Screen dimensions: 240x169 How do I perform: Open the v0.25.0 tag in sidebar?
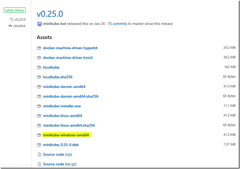pos(20,20)
